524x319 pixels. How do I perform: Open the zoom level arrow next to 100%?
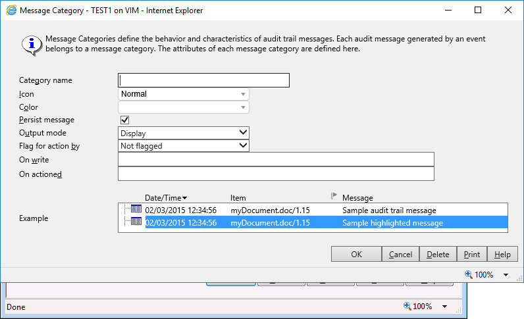506,275
